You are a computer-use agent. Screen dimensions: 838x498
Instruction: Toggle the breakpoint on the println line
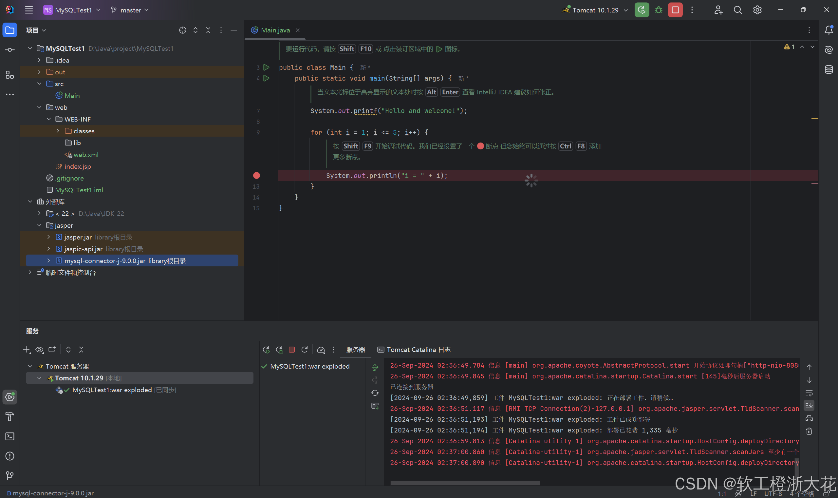[x=256, y=176]
